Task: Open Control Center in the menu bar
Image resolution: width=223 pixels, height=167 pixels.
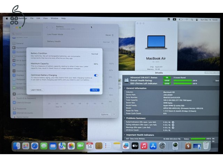Action: click(197, 19)
